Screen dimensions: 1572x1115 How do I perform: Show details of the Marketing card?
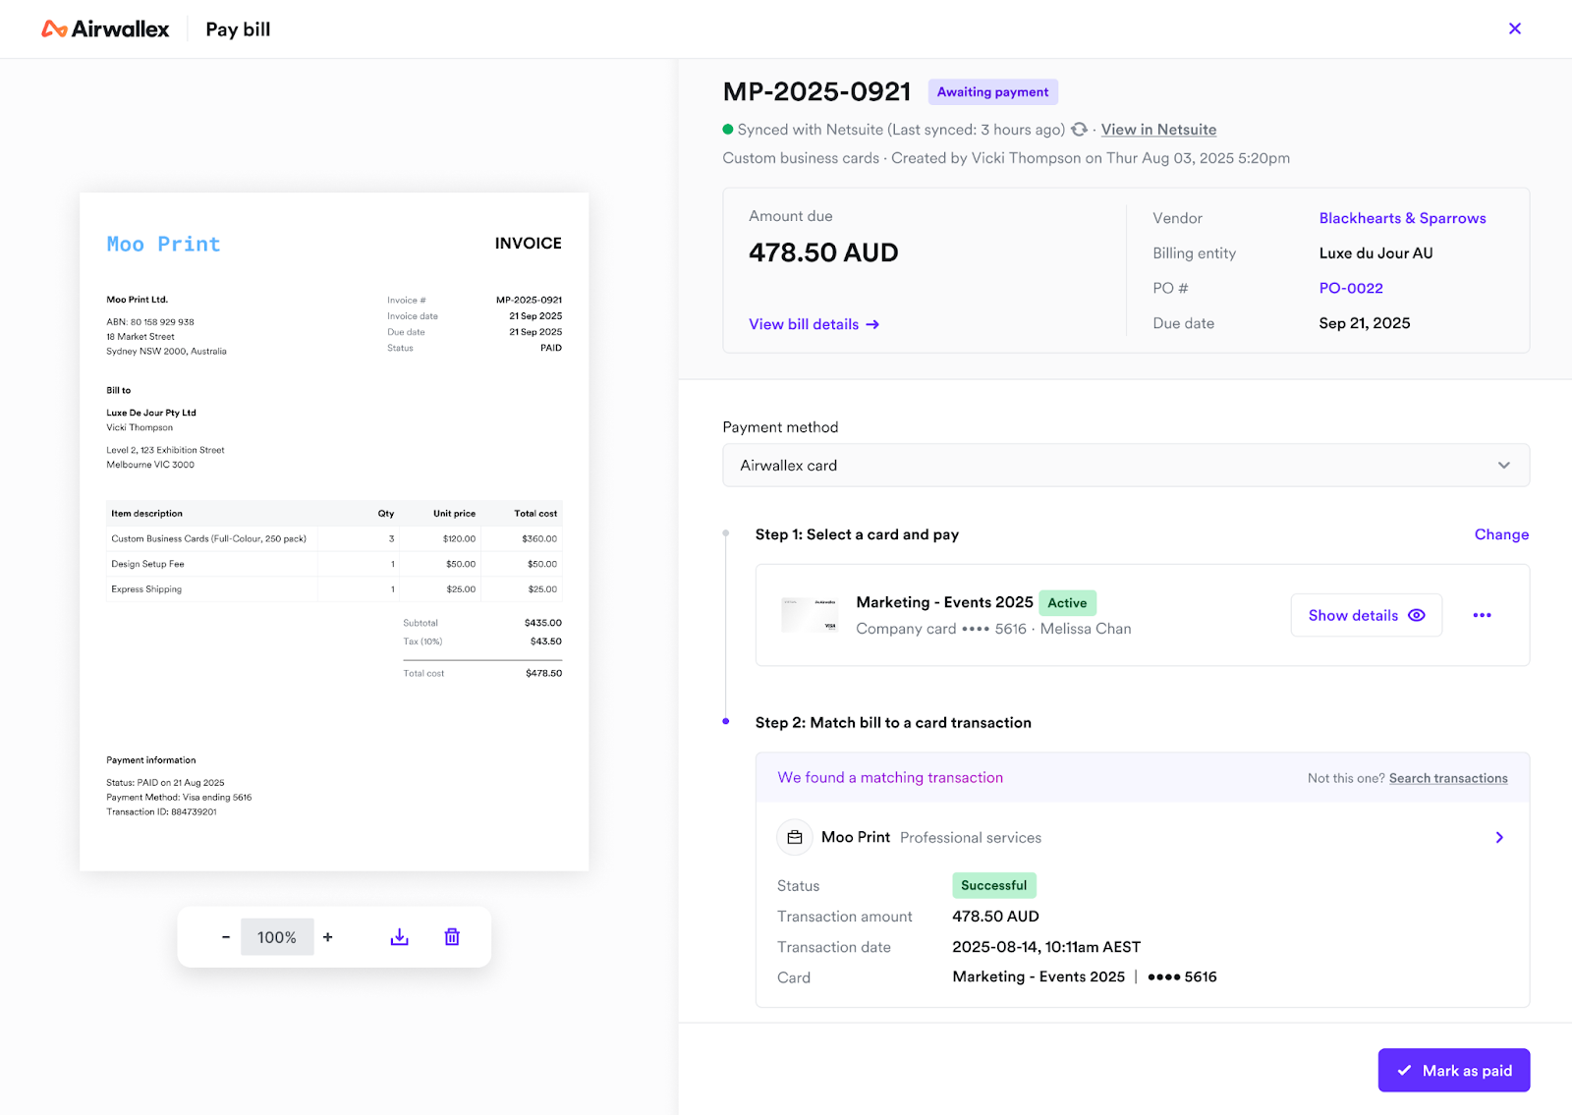click(1366, 615)
